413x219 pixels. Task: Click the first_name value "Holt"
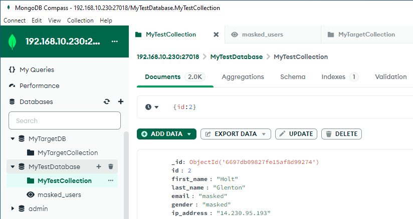(228, 179)
